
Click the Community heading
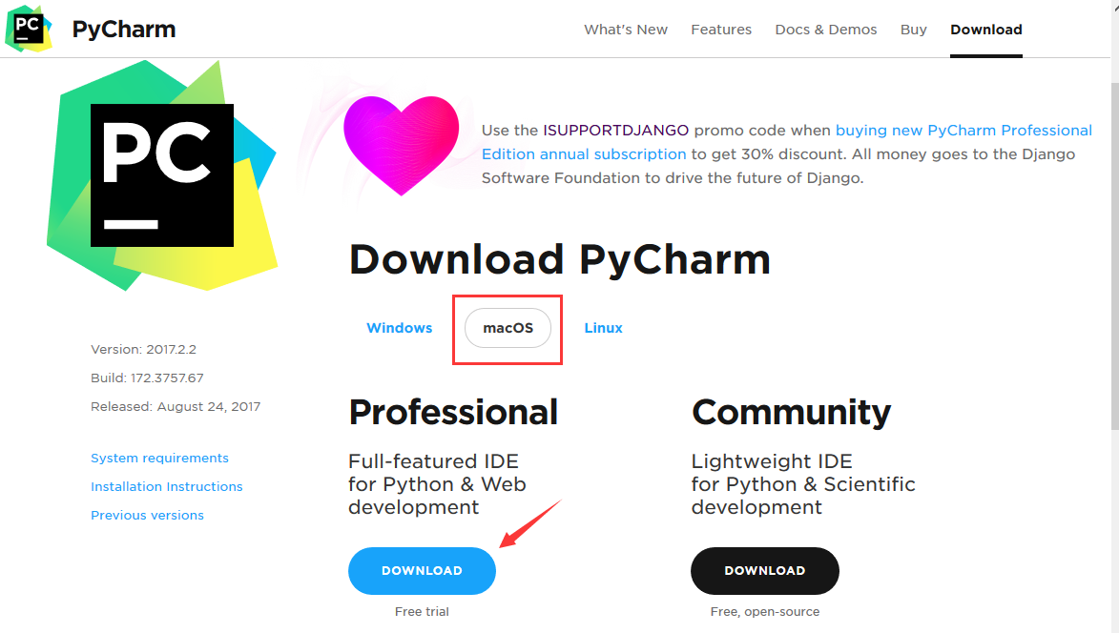[x=792, y=412]
